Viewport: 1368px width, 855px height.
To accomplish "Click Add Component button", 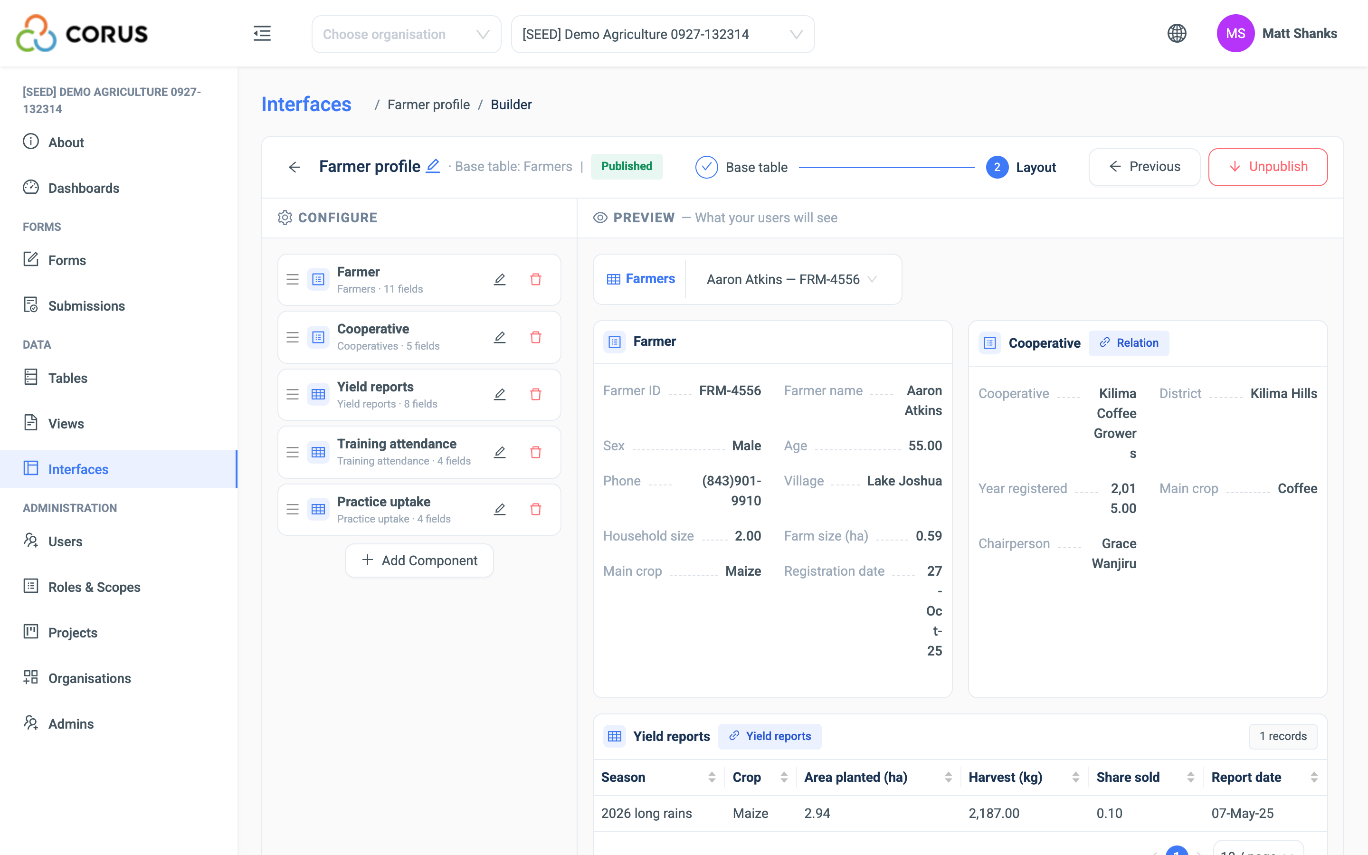I will tap(419, 560).
